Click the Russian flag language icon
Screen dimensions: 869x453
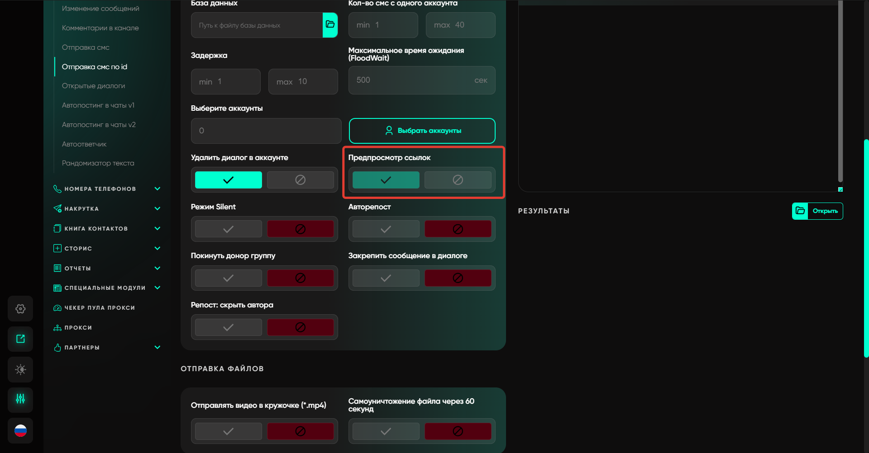[x=20, y=431]
